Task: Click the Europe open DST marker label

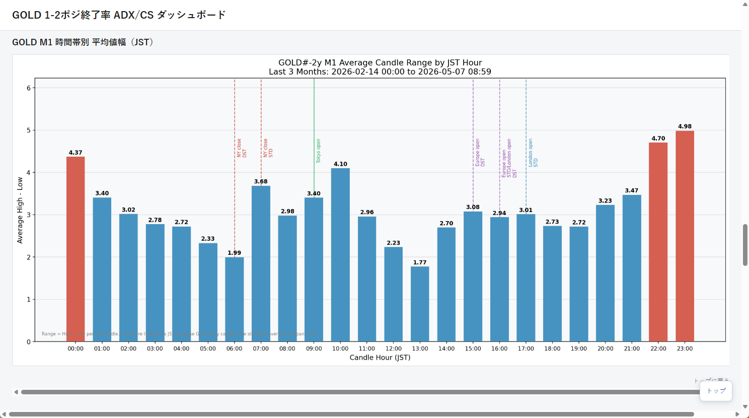Action: point(480,153)
